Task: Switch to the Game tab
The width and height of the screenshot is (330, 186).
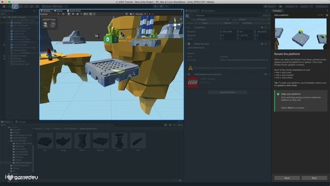Action: 58,10
